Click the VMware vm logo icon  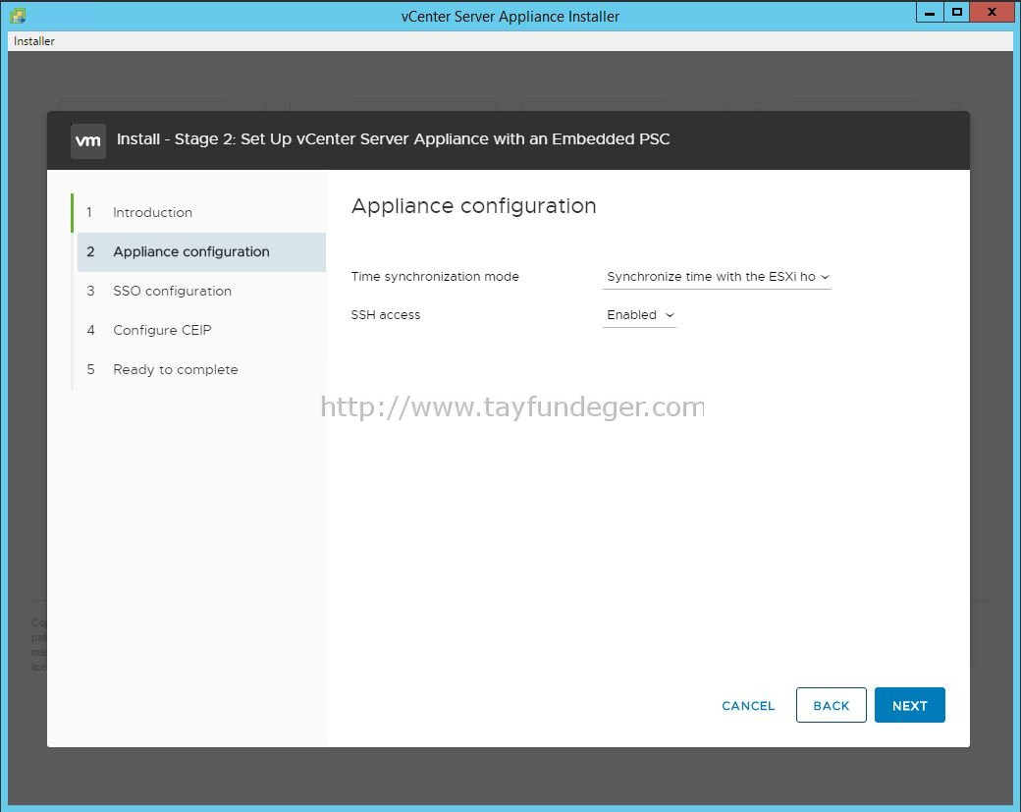click(x=88, y=140)
